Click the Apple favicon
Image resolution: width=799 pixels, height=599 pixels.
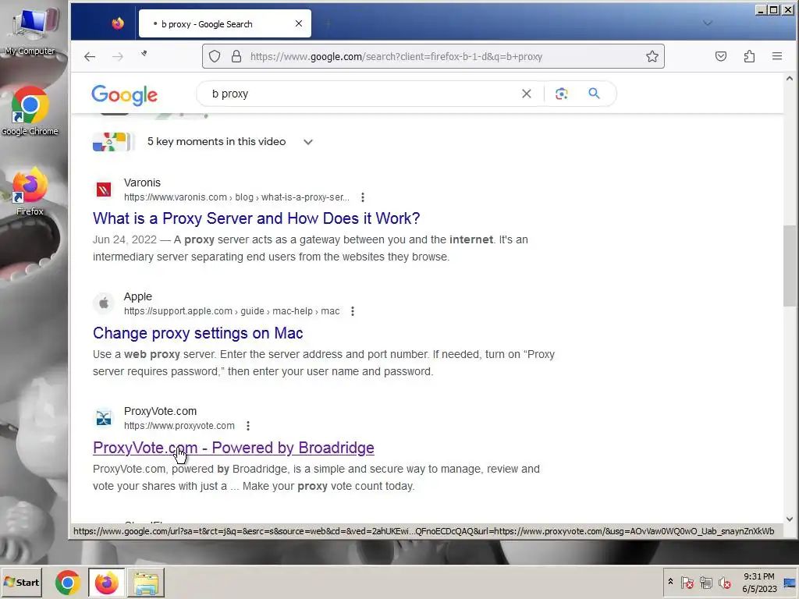(104, 303)
